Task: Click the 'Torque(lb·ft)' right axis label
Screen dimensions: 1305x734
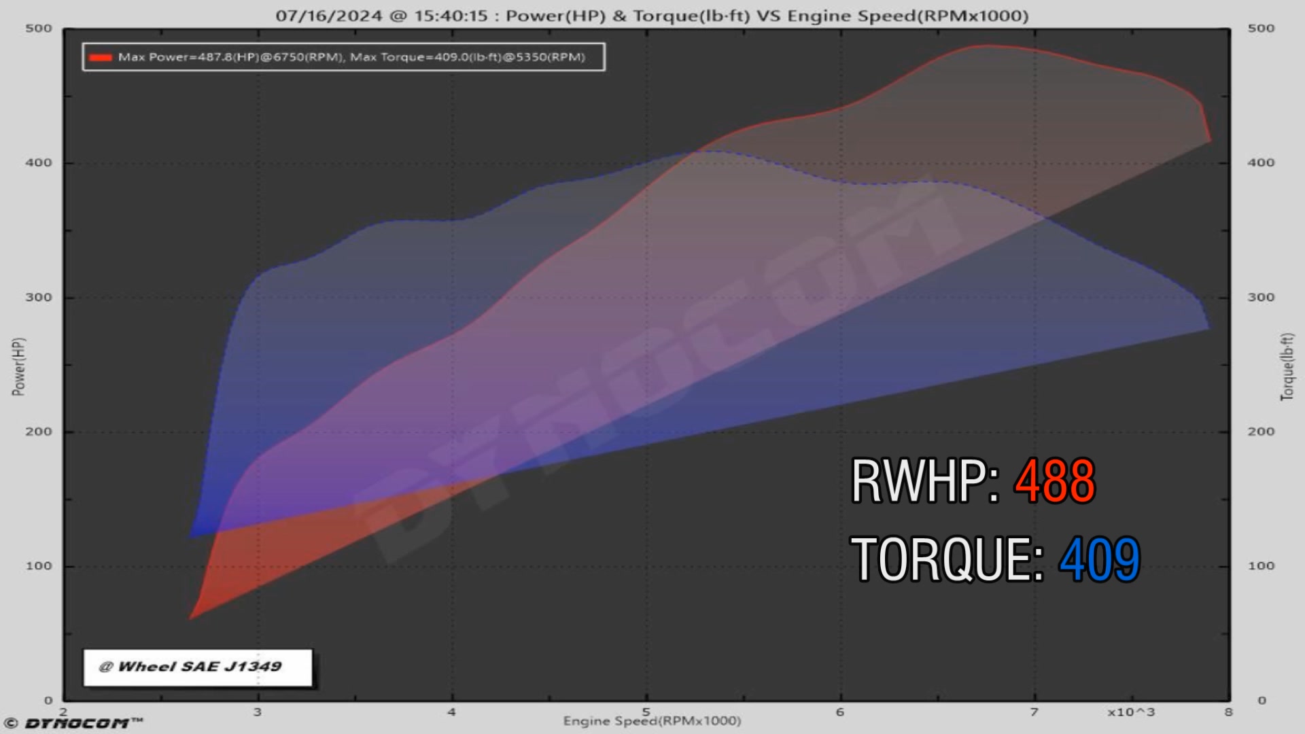Action: tap(1287, 366)
